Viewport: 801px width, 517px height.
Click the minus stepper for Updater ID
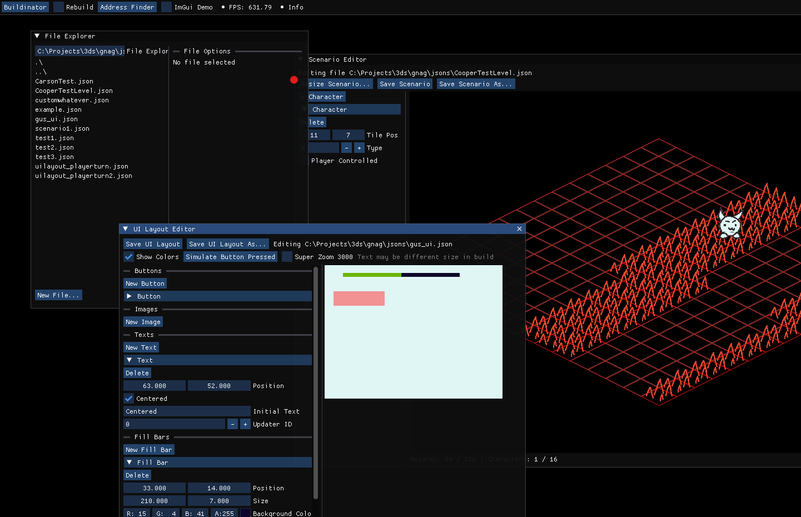pos(232,424)
